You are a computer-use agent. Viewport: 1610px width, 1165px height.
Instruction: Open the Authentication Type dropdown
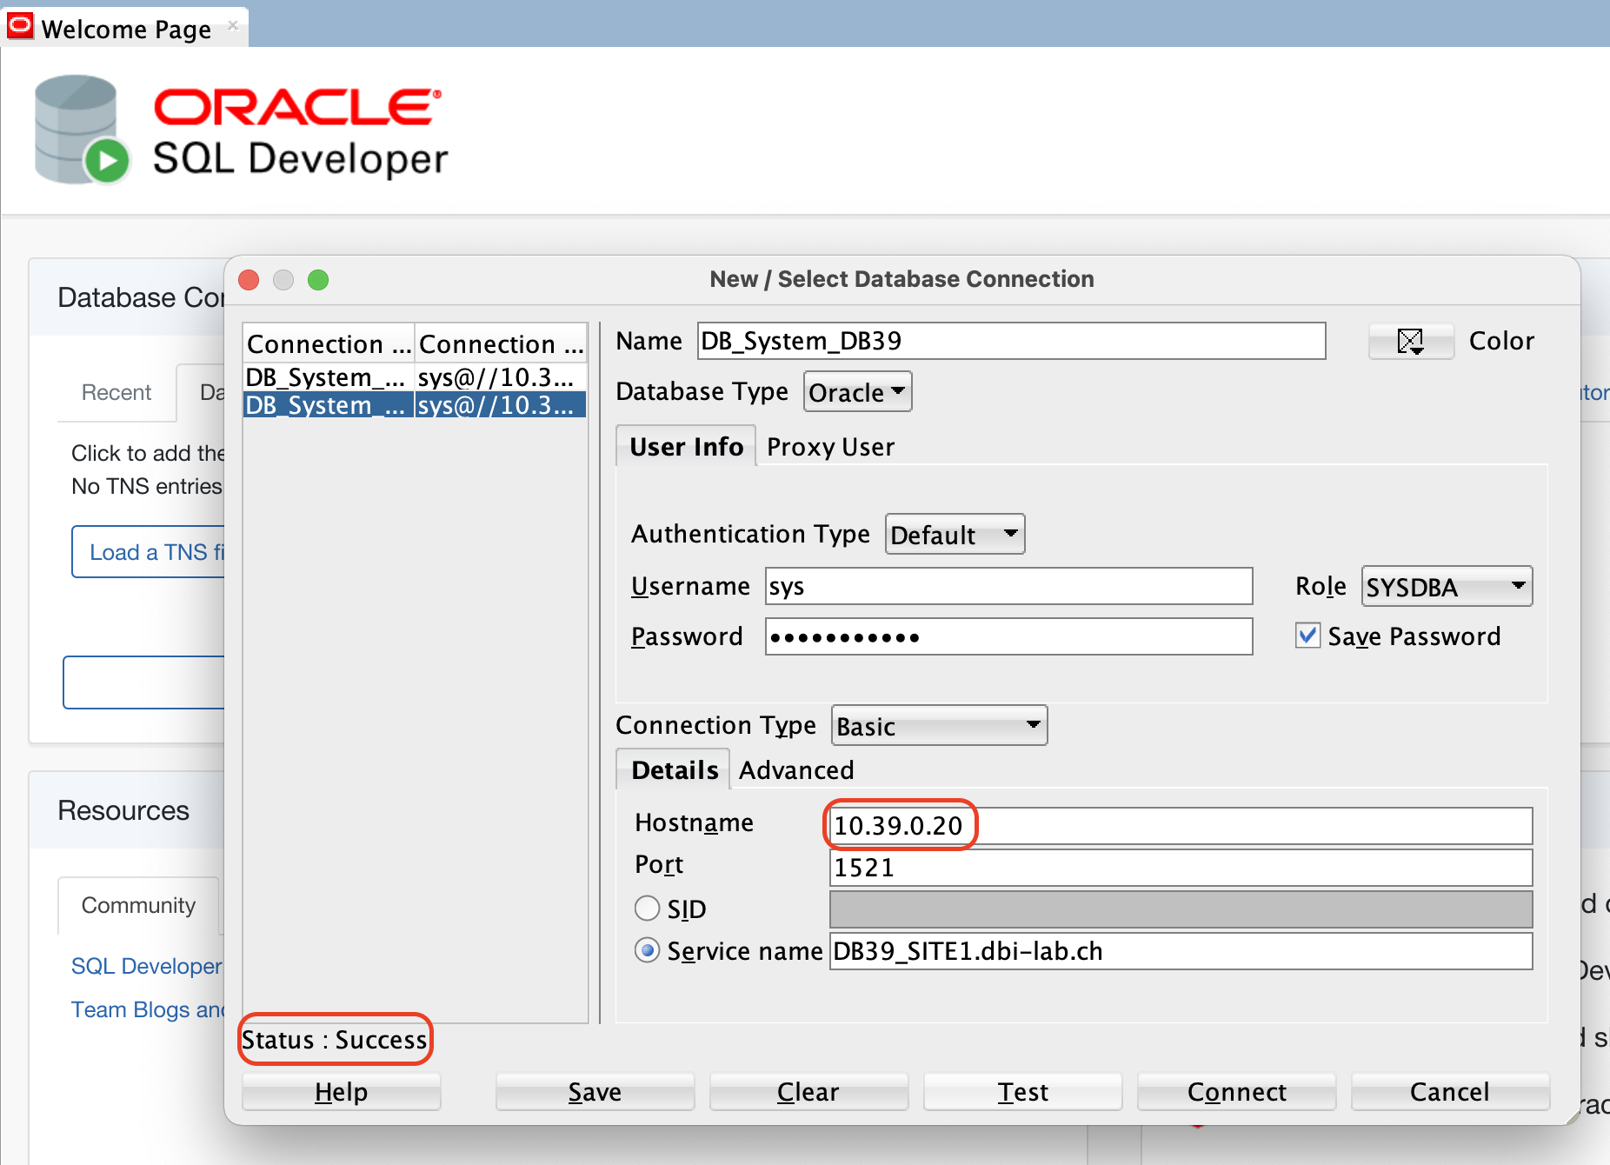[955, 534]
